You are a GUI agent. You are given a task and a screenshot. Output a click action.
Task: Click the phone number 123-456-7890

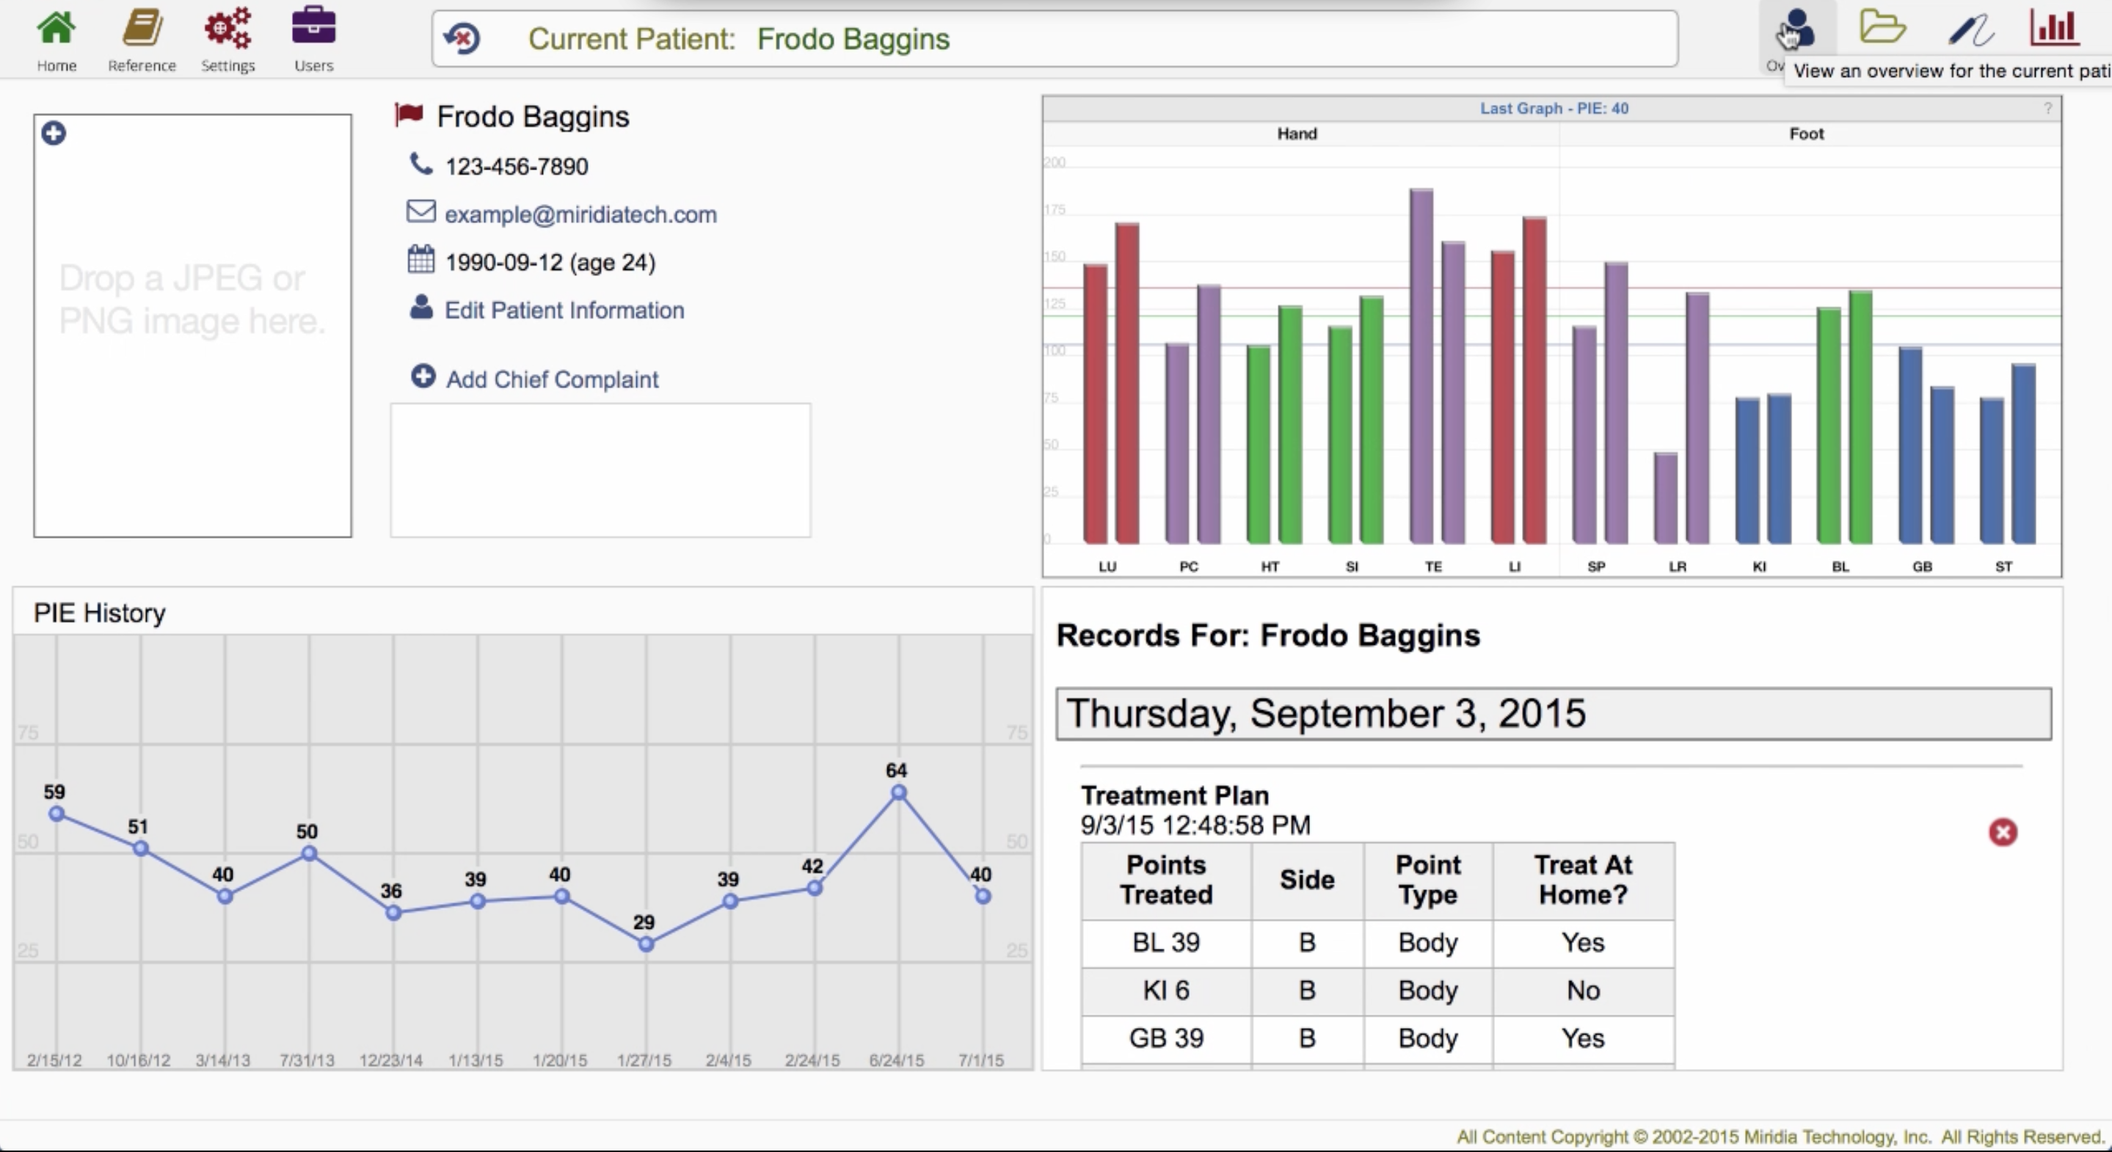tap(517, 167)
